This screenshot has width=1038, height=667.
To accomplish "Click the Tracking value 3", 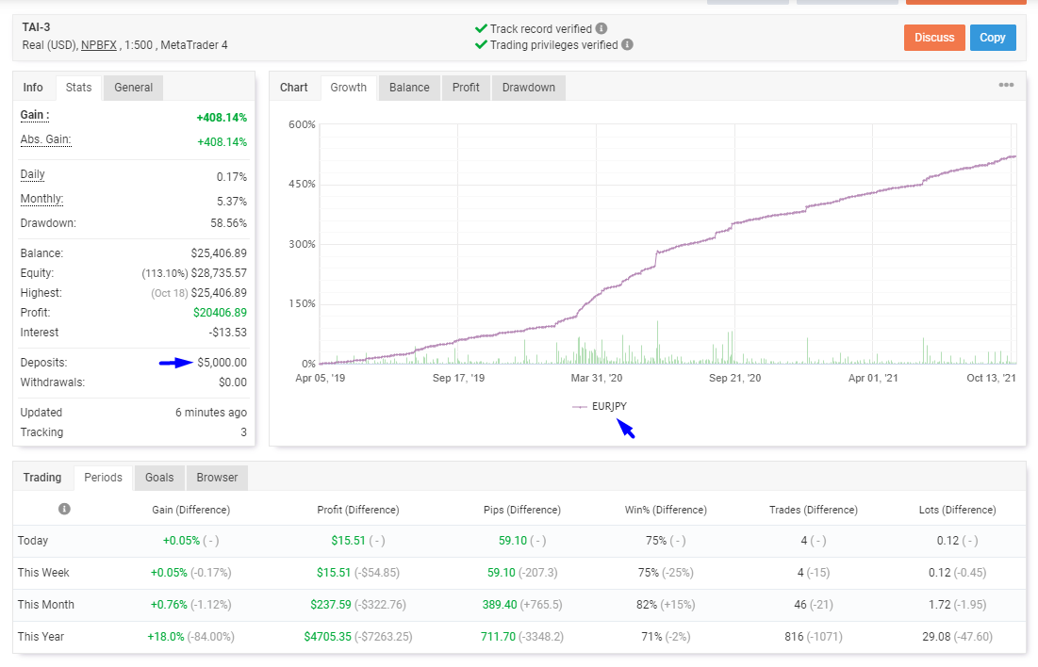I will click(x=243, y=432).
